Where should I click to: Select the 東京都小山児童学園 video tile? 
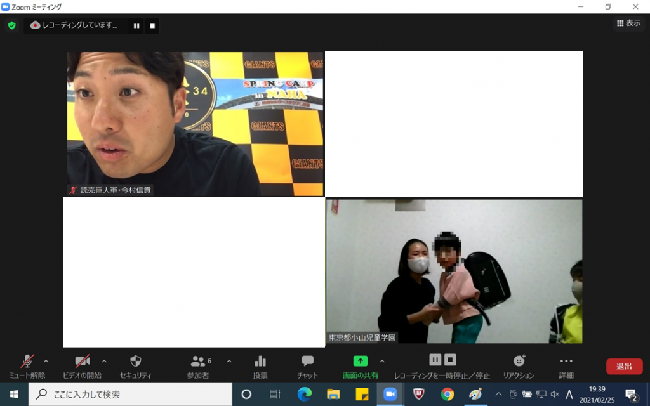pos(454,272)
